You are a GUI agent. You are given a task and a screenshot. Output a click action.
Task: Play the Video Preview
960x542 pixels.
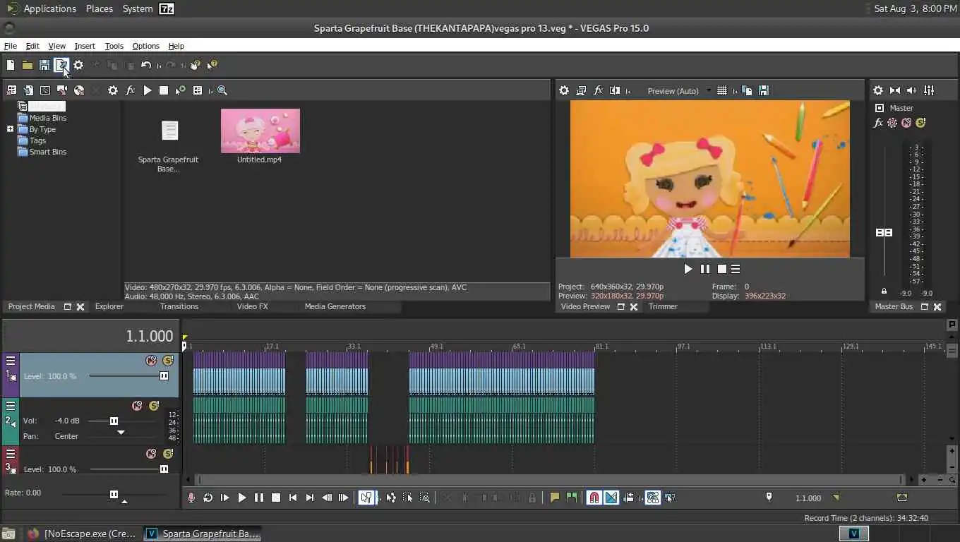point(688,269)
